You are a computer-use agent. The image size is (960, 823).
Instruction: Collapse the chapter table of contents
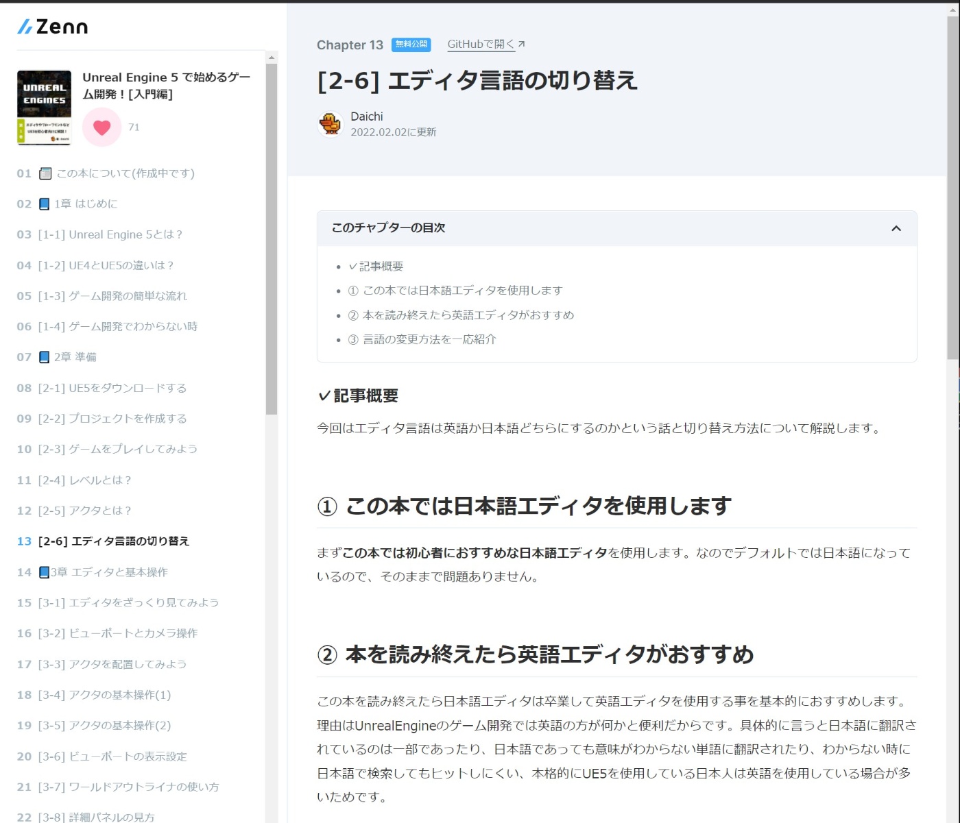pyautogui.click(x=896, y=228)
